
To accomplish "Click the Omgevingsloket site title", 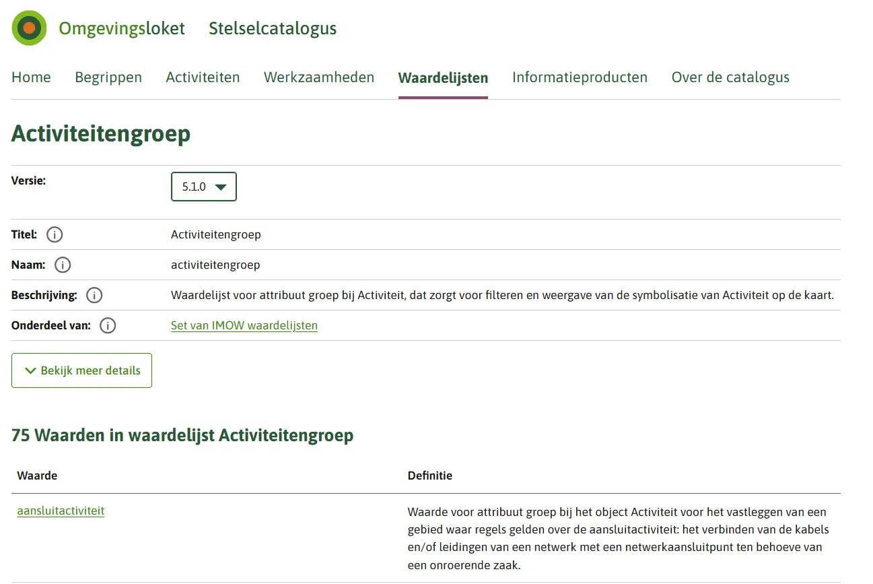I will click(x=122, y=28).
